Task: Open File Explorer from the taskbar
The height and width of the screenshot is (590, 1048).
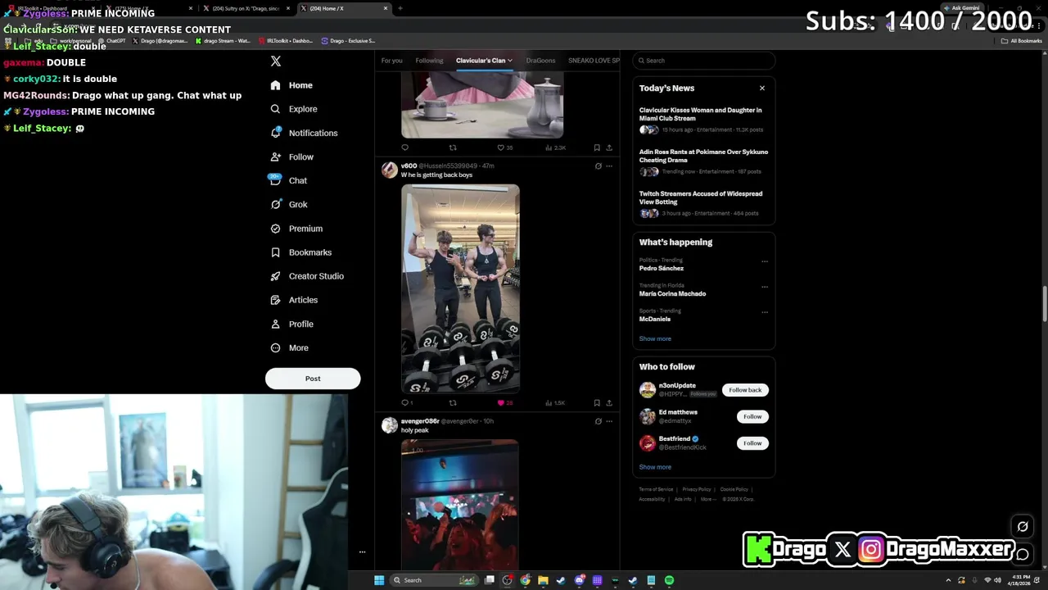Action: pos(543,580)
